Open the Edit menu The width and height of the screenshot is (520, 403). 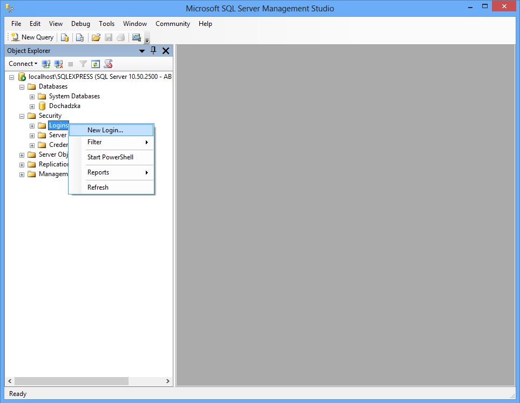35,24
